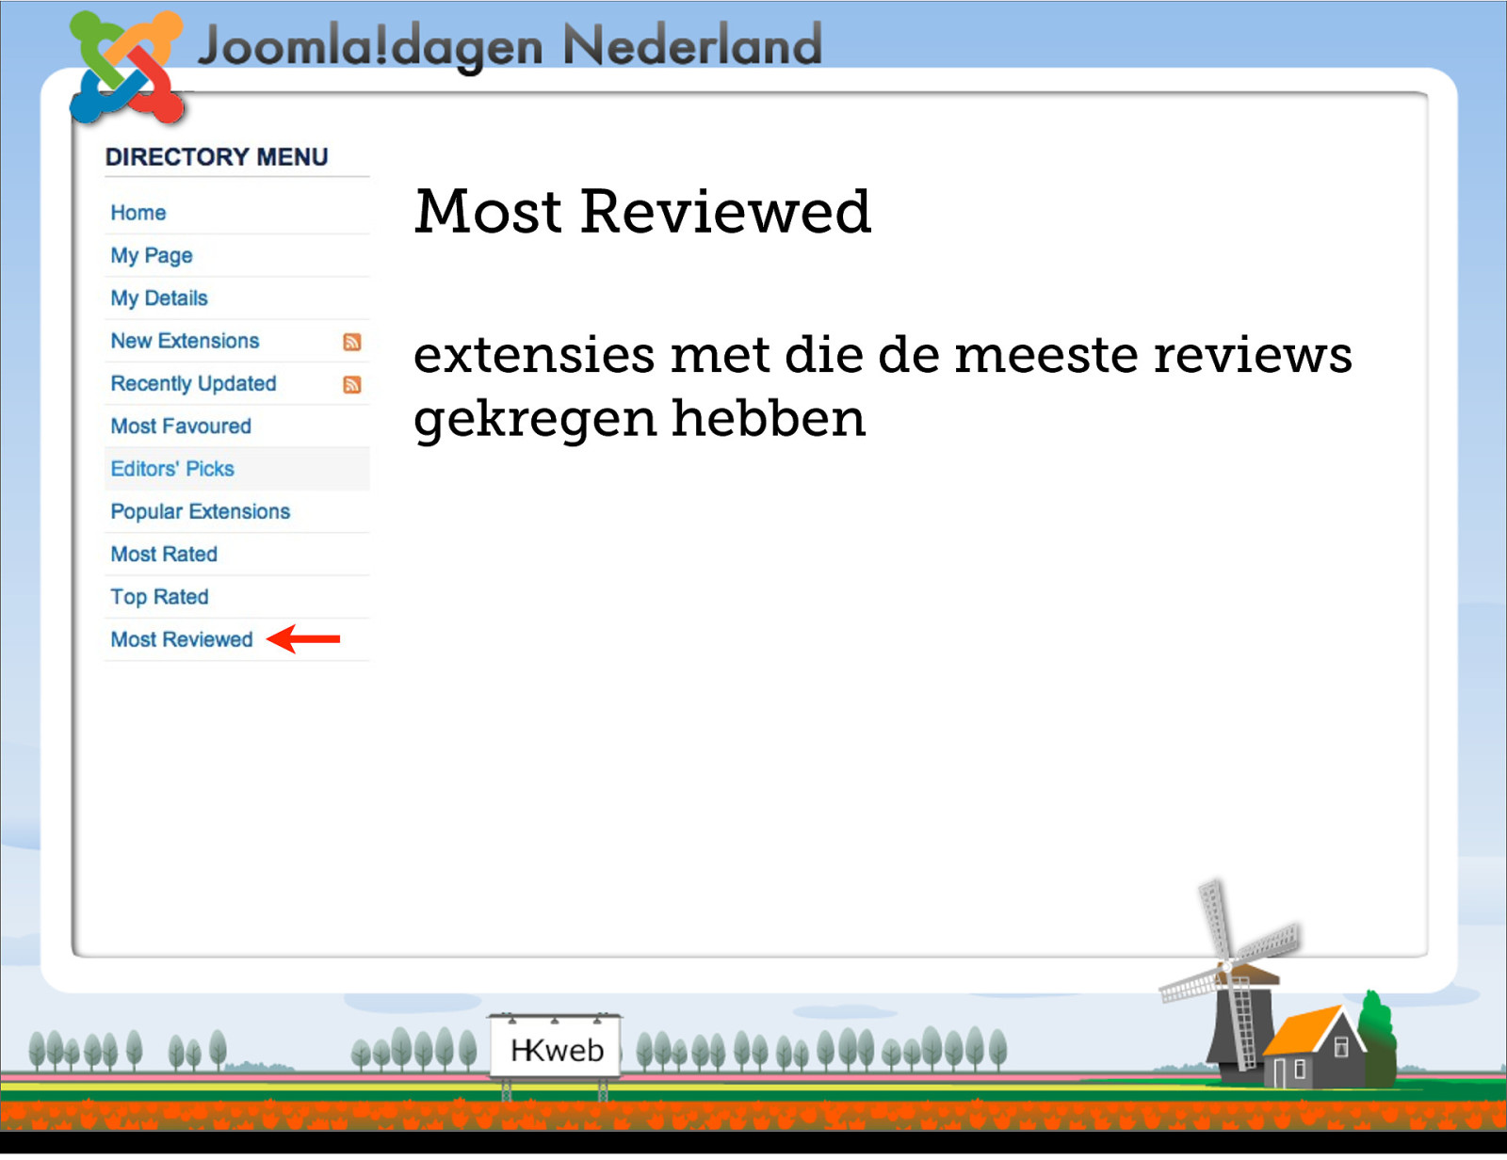This screenshot has width=1507, height=1160.
Task: Click the DIRECTORY MENU heading
Action: (217, 157)
